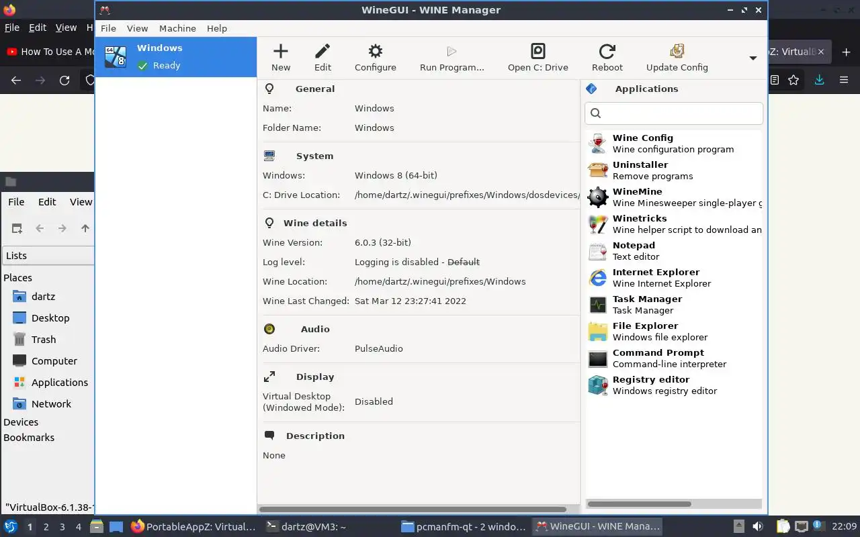Open the pcmanfm File menu

(x=16, y=201)
